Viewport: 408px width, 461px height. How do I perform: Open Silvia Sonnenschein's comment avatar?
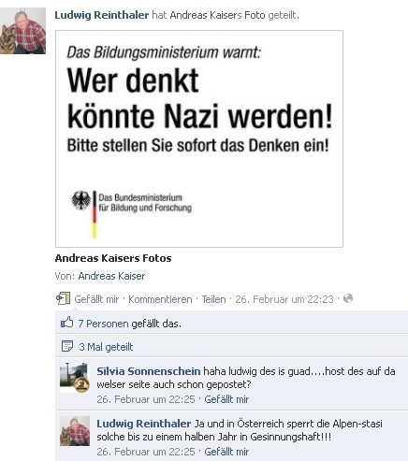75,378
